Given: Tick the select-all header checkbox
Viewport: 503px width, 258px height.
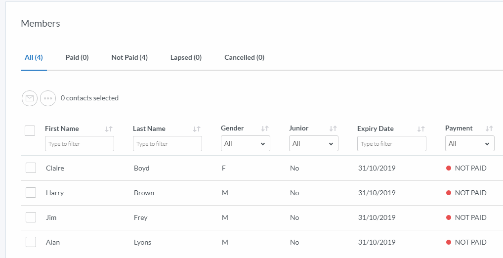Looking at the screenshot, I should (30, 130).
